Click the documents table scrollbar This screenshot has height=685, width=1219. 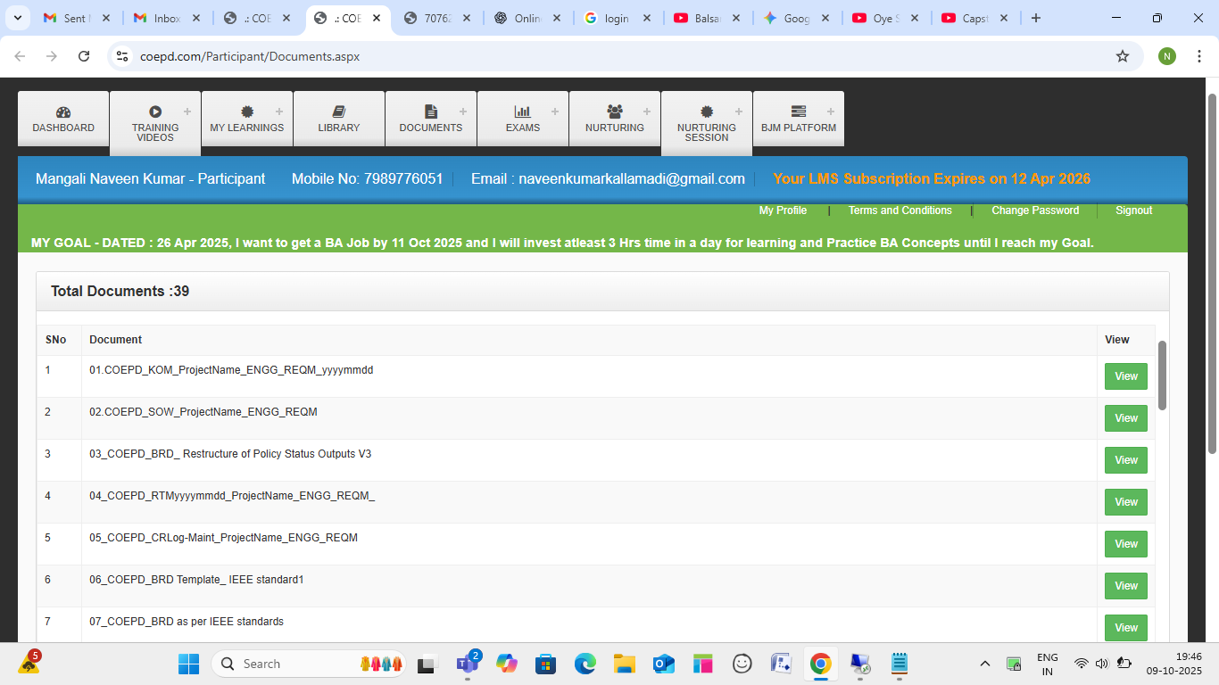[x=1162, y=375]
